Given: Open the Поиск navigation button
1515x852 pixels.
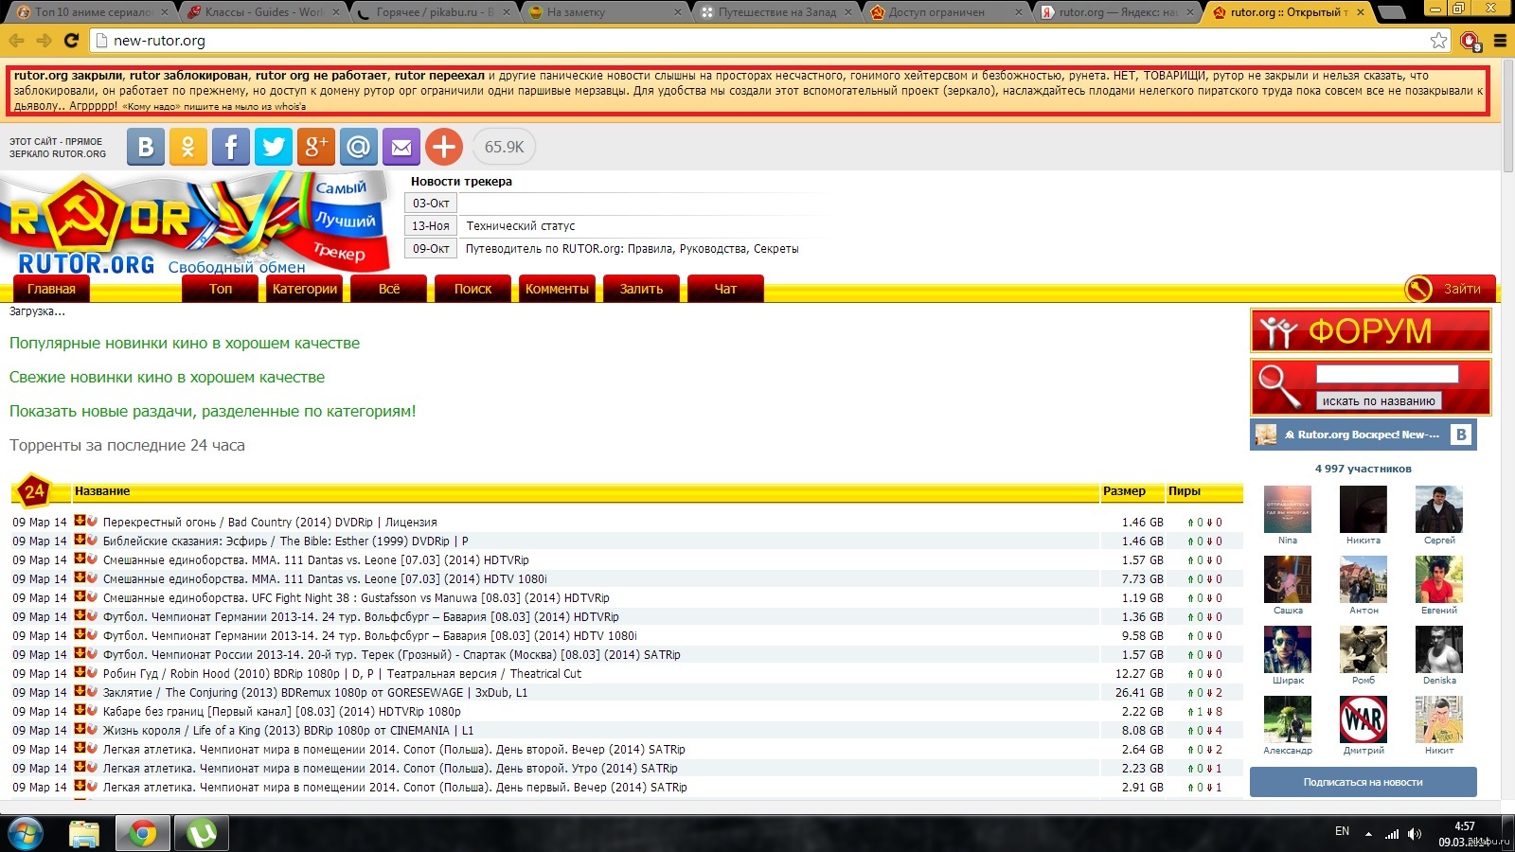Looking at the screenshot, I should click(x=472, y=289).
